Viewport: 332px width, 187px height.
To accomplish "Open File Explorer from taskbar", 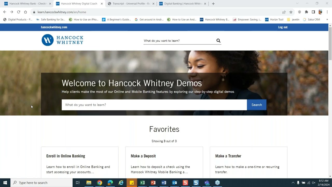I will click(x=89, y=183).
